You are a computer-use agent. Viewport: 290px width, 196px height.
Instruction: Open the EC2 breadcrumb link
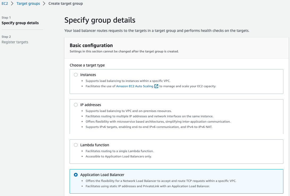[5, 4]
